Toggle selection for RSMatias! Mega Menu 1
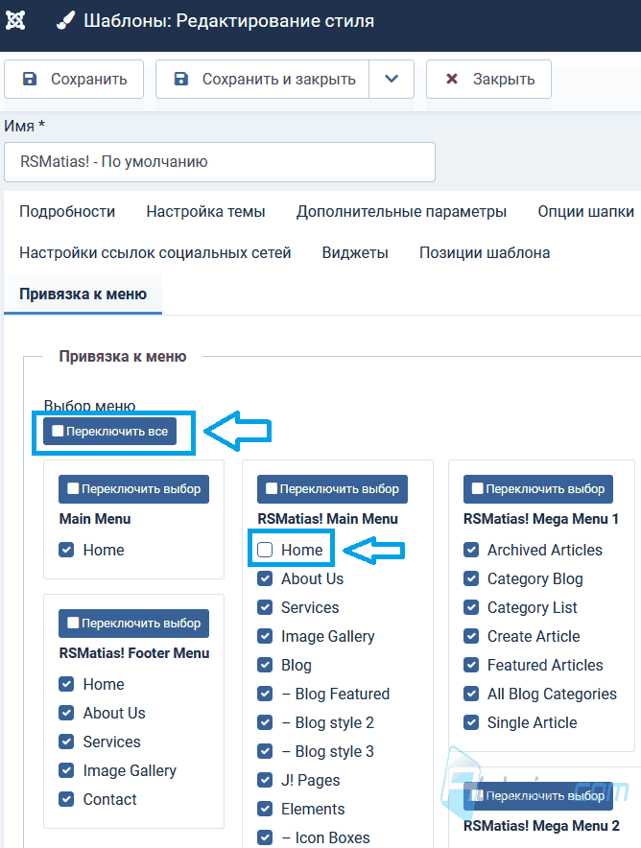This screenshot has height=848, width=641. coord(538,489)
